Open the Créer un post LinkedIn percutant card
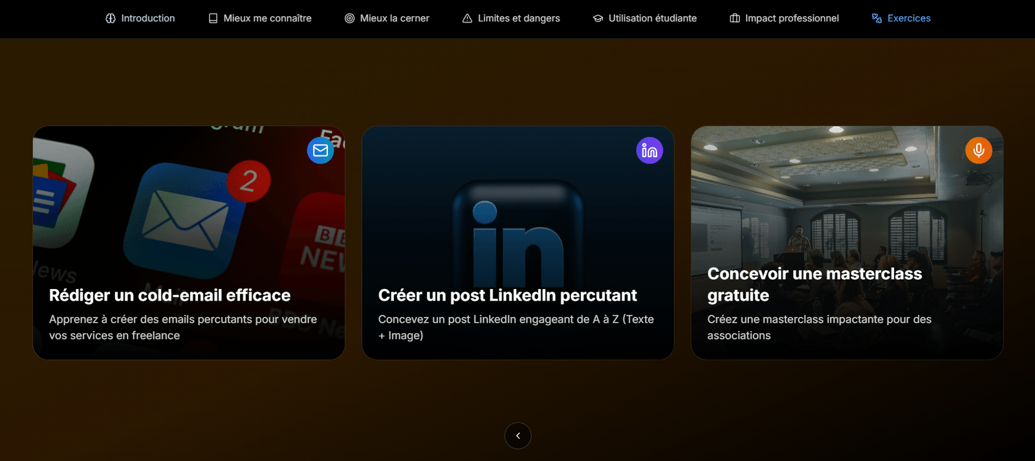 (x=518, y=242)
